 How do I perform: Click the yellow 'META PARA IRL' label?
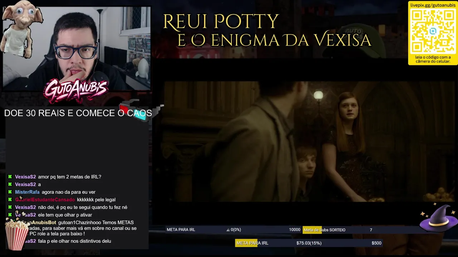pos(252,243)
